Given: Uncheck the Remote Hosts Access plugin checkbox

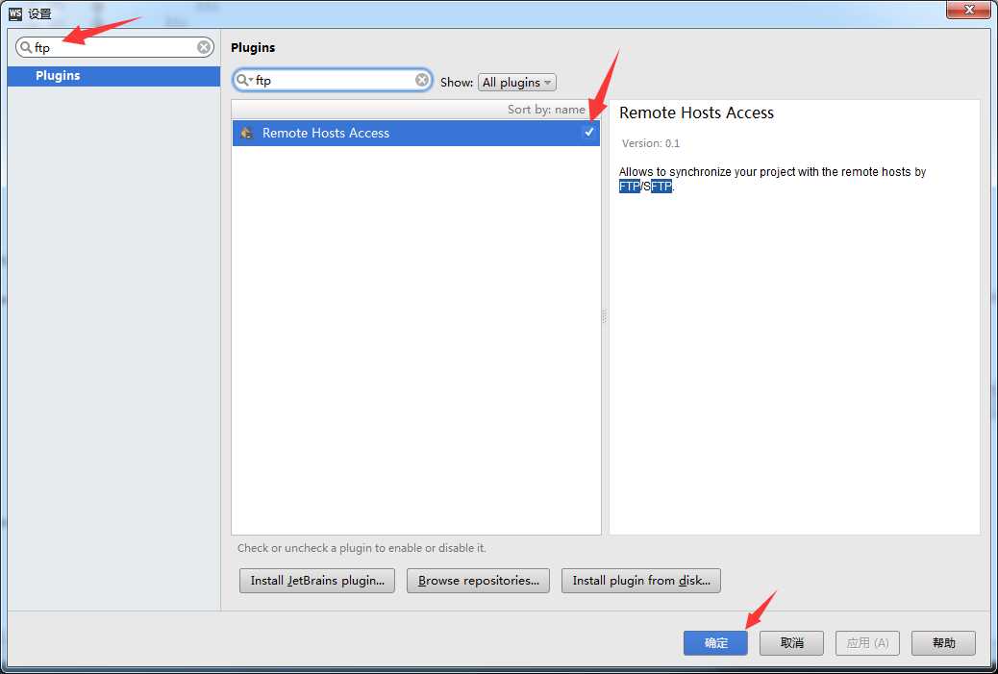Looking at the screenshot, I should [x=588, y=132].
